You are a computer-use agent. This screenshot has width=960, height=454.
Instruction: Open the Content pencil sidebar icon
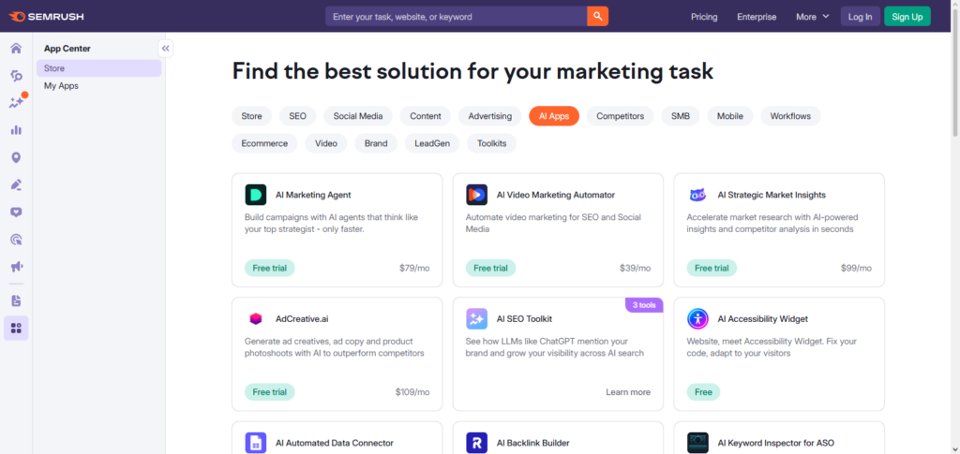pos(16,184)
